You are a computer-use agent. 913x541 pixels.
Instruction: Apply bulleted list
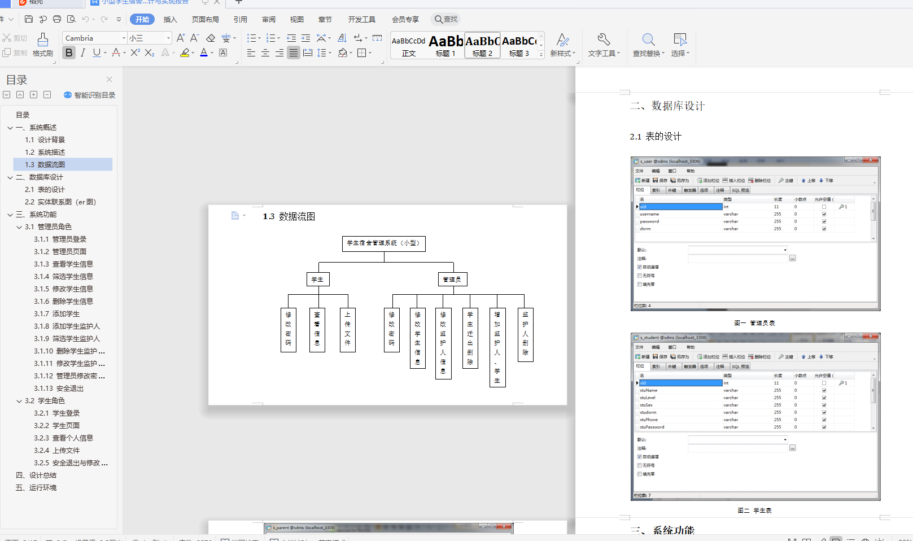[x=251, y=38]
